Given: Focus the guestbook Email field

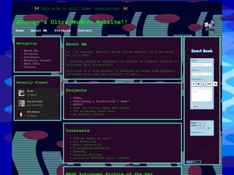Looking at the screenshot, I should [202, 74].
